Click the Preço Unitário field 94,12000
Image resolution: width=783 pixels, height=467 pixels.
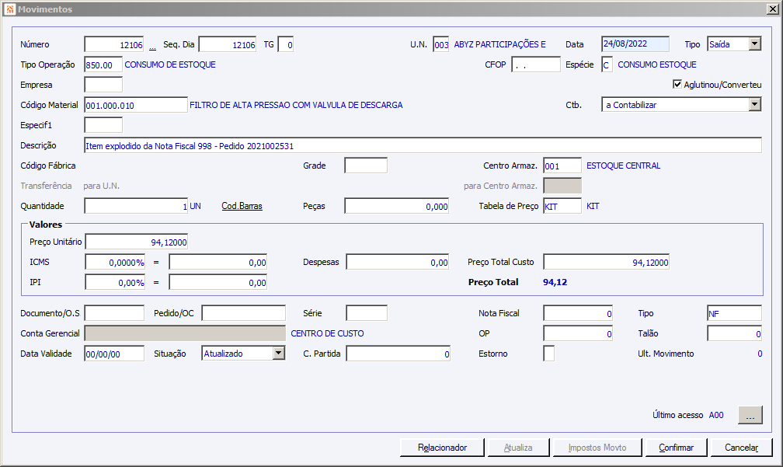tap(137, 242)
